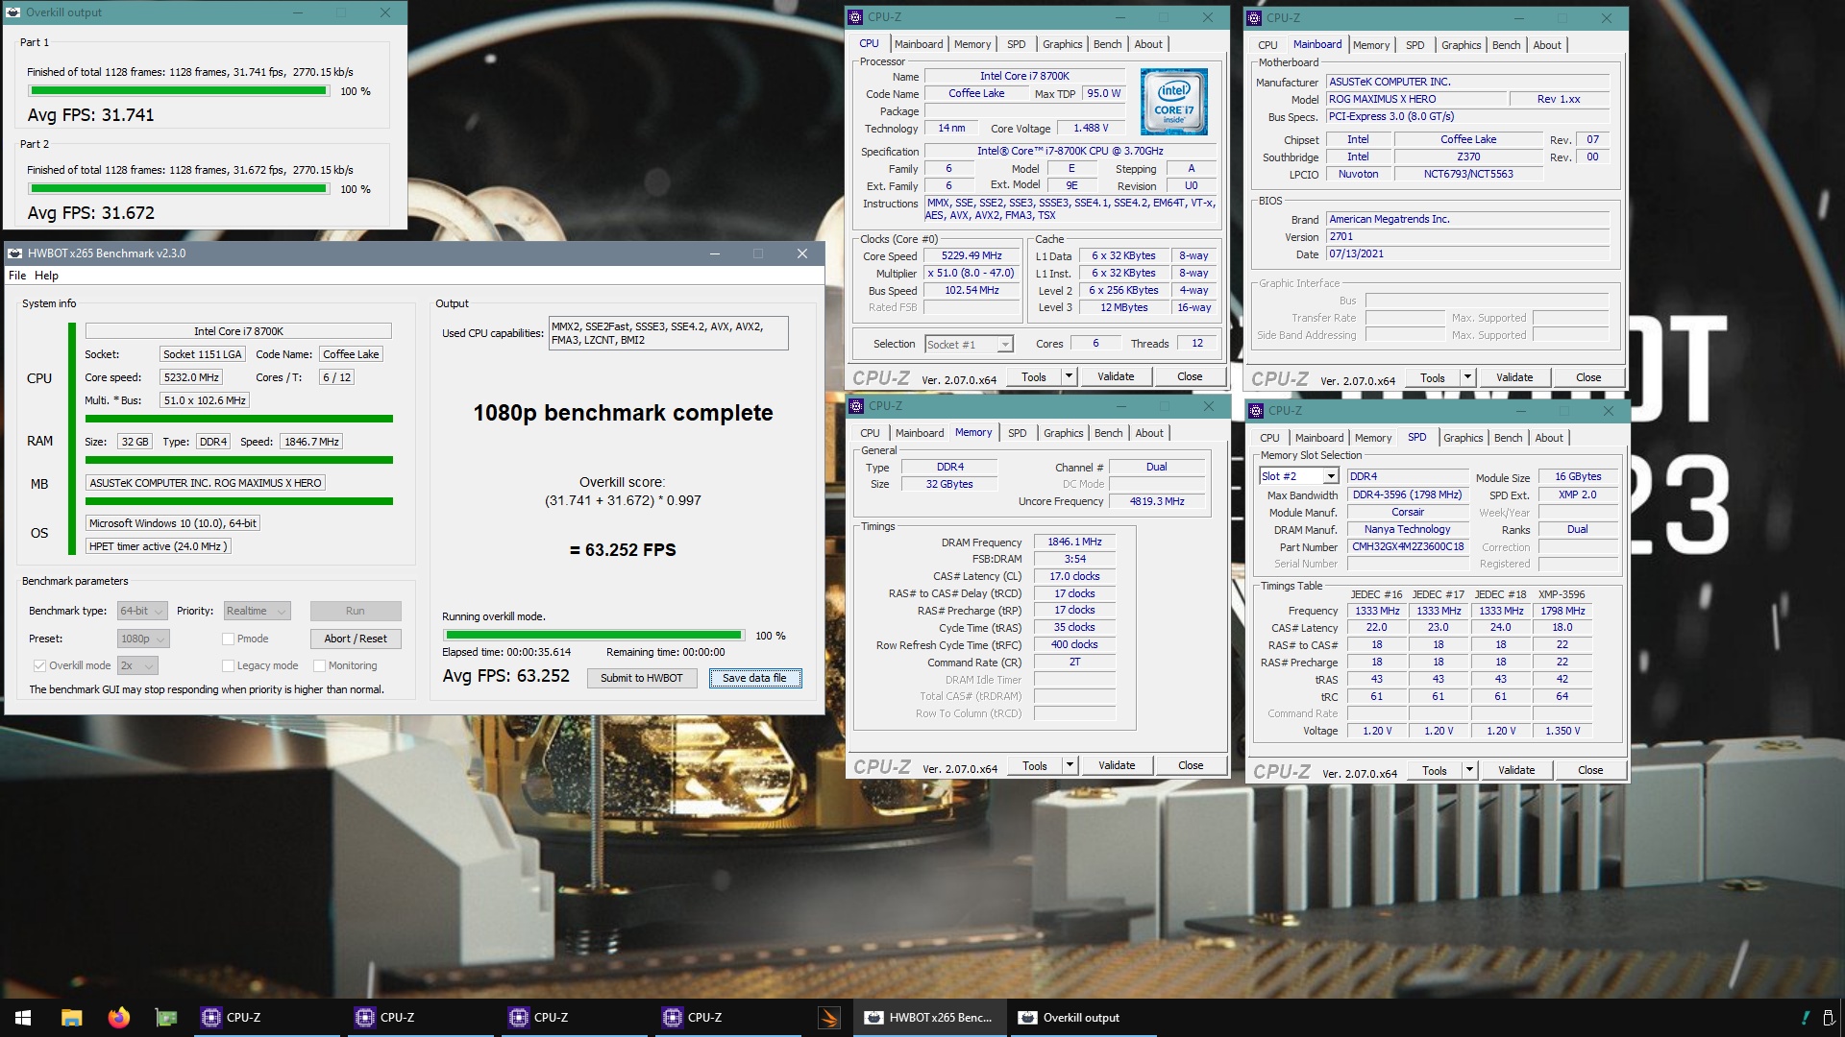The width and height of the screenshot is (1845, 1037).
Task: Click the Core speed 5232.0 MHz field
Action: tap(191, 377)
